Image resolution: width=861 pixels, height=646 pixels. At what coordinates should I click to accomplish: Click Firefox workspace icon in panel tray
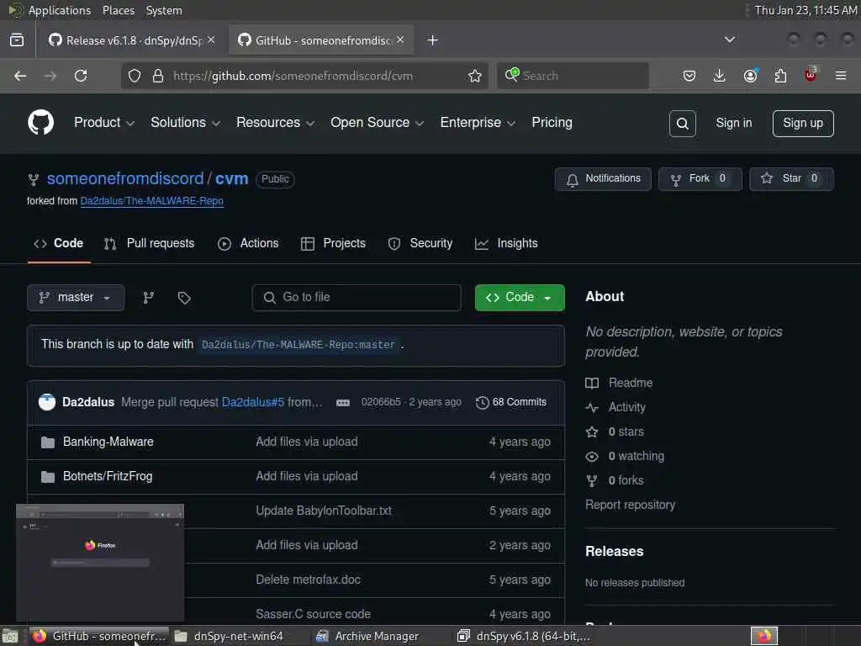pos(764,636)
